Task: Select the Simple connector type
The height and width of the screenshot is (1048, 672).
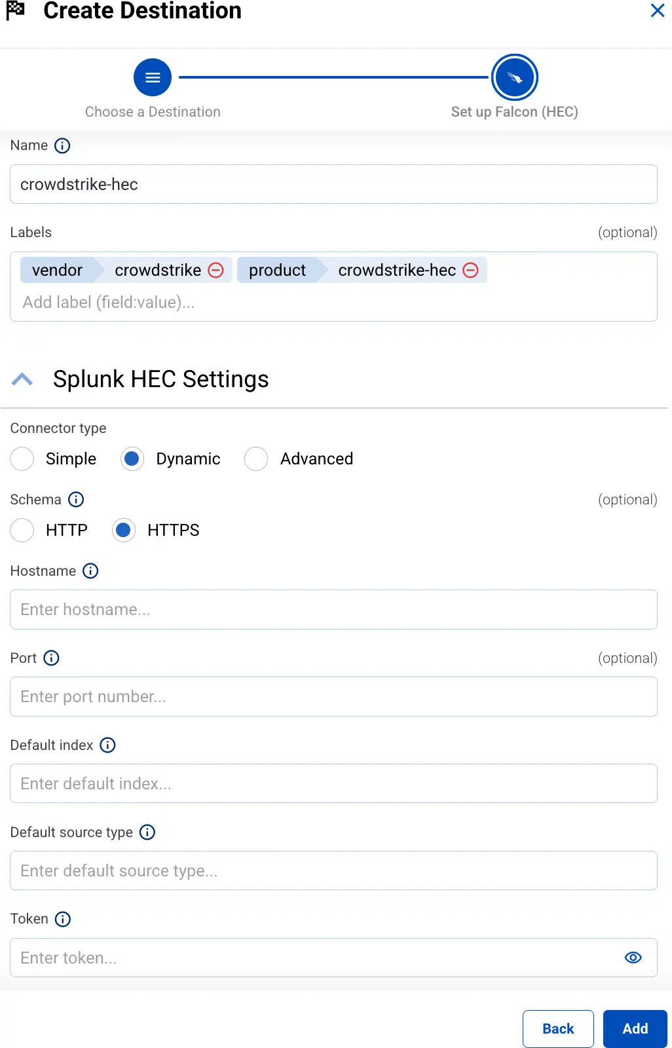Action: click(22, 458)
